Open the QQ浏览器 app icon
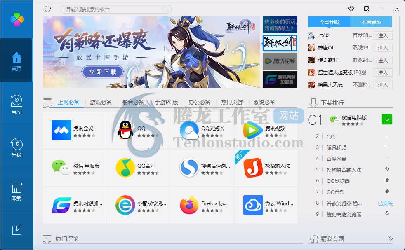 pyautogui.click(x=189, y=130)
